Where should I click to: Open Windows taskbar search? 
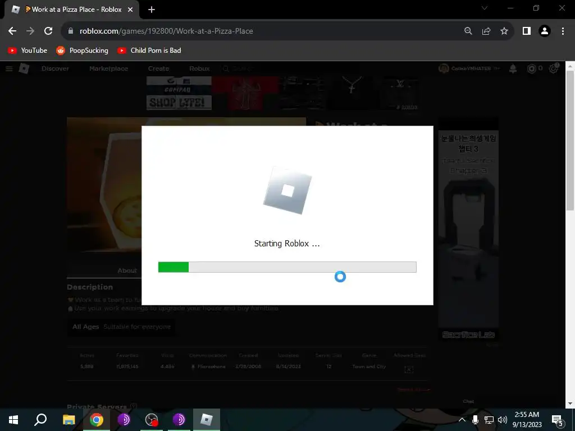(x=40, y=420)
